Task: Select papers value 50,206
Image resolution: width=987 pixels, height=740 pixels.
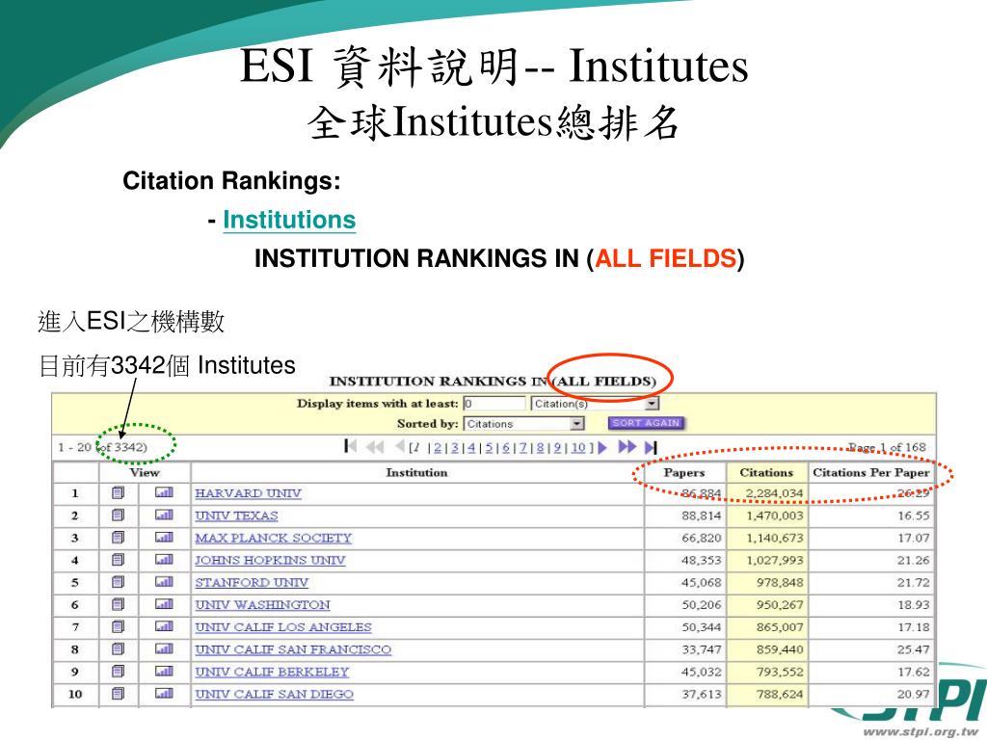Action: pyautogui.click(x=702, y=605)
